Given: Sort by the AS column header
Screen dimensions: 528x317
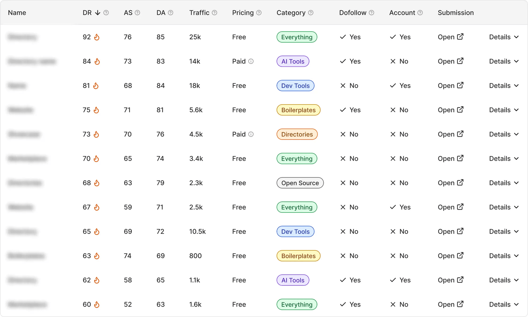Looking at the screenshot, I should tap(128, 13).
